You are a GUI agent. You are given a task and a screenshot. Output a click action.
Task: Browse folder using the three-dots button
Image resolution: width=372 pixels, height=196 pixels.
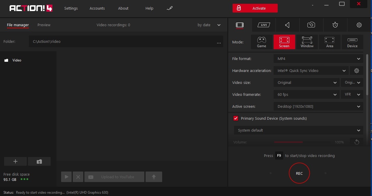click(219, 43)
